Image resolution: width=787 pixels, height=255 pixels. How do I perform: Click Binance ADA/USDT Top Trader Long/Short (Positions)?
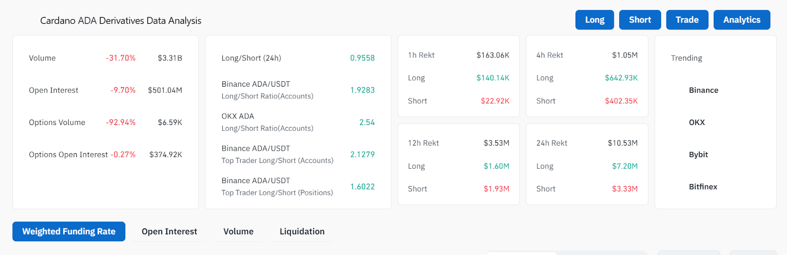coord(298,187)
